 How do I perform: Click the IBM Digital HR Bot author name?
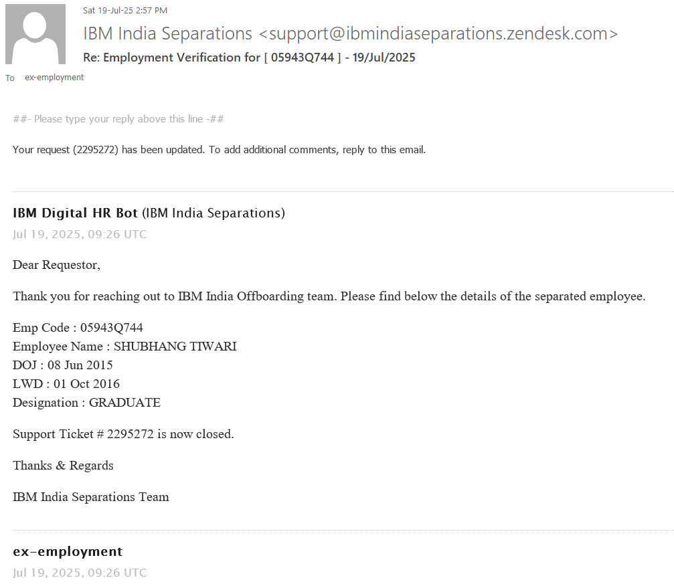click(x=75, y=213)
